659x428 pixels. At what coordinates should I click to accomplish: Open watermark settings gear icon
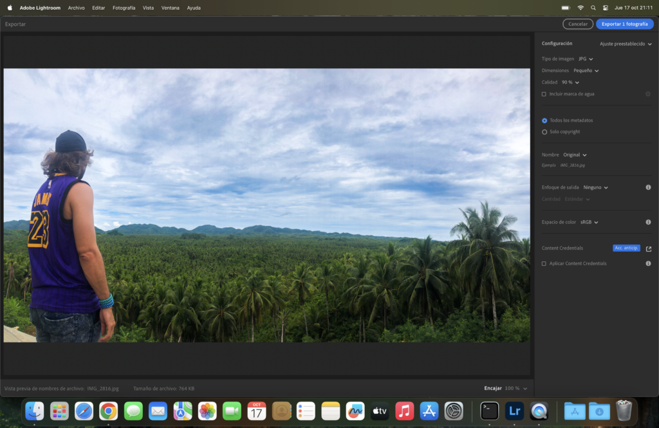click(x=648, y=94)
